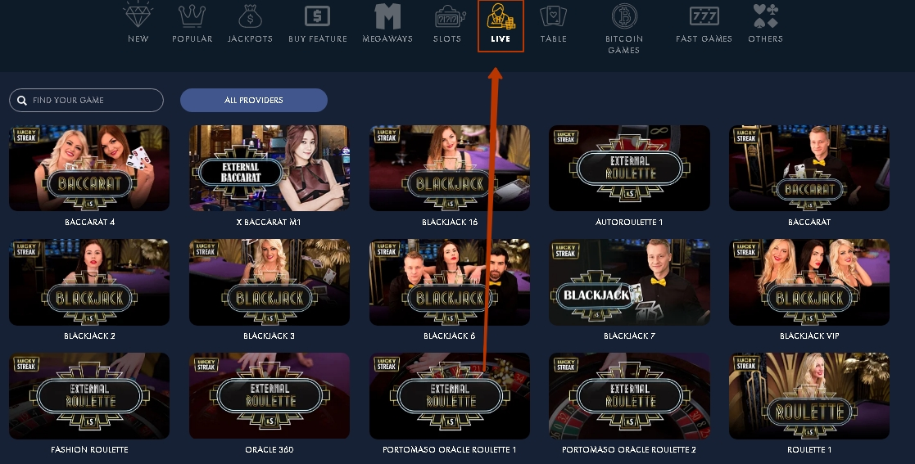The image size is (915, 464).
Task: Switch to the Live category tab
Action: [501, 25]
